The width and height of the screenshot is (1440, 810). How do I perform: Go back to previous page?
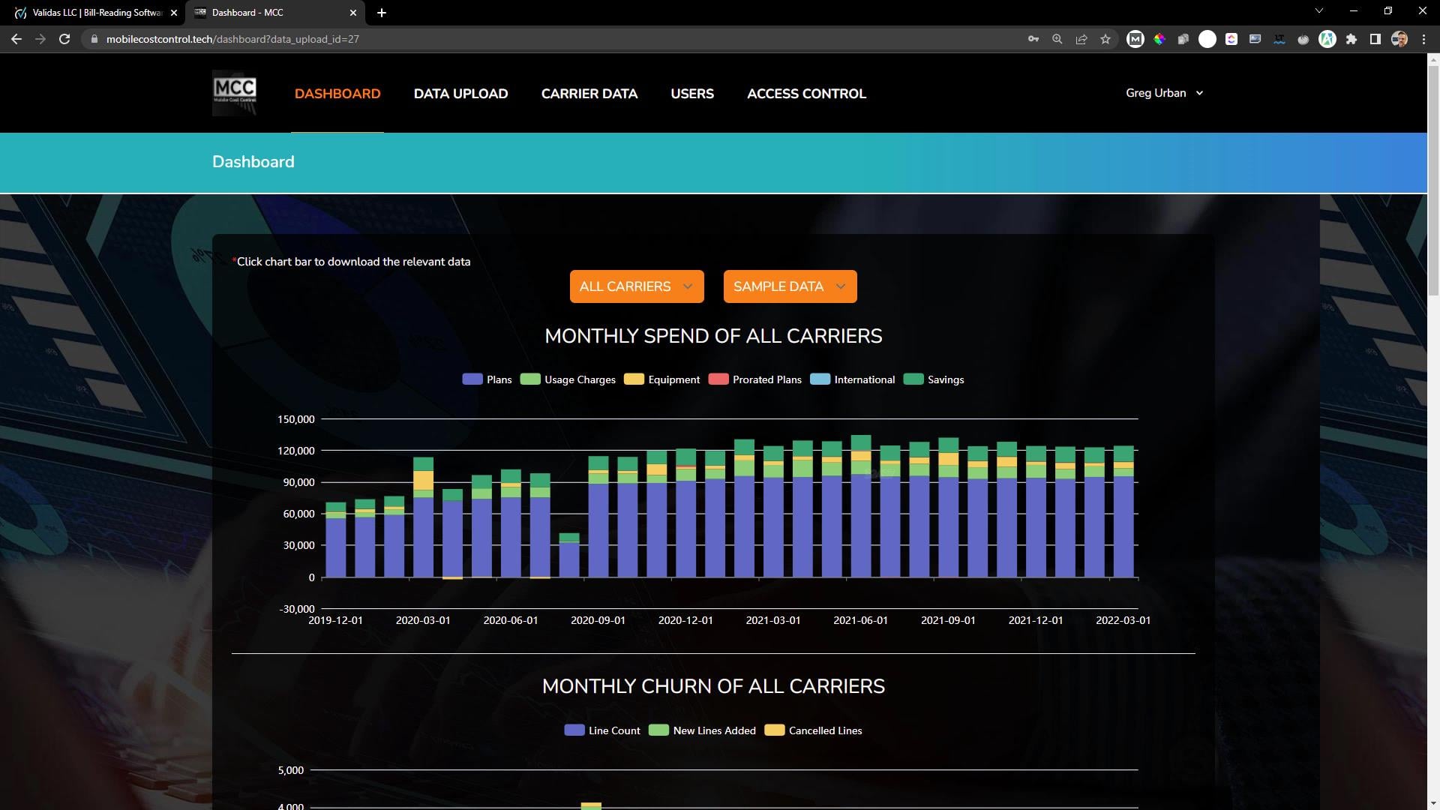(16, 39)
